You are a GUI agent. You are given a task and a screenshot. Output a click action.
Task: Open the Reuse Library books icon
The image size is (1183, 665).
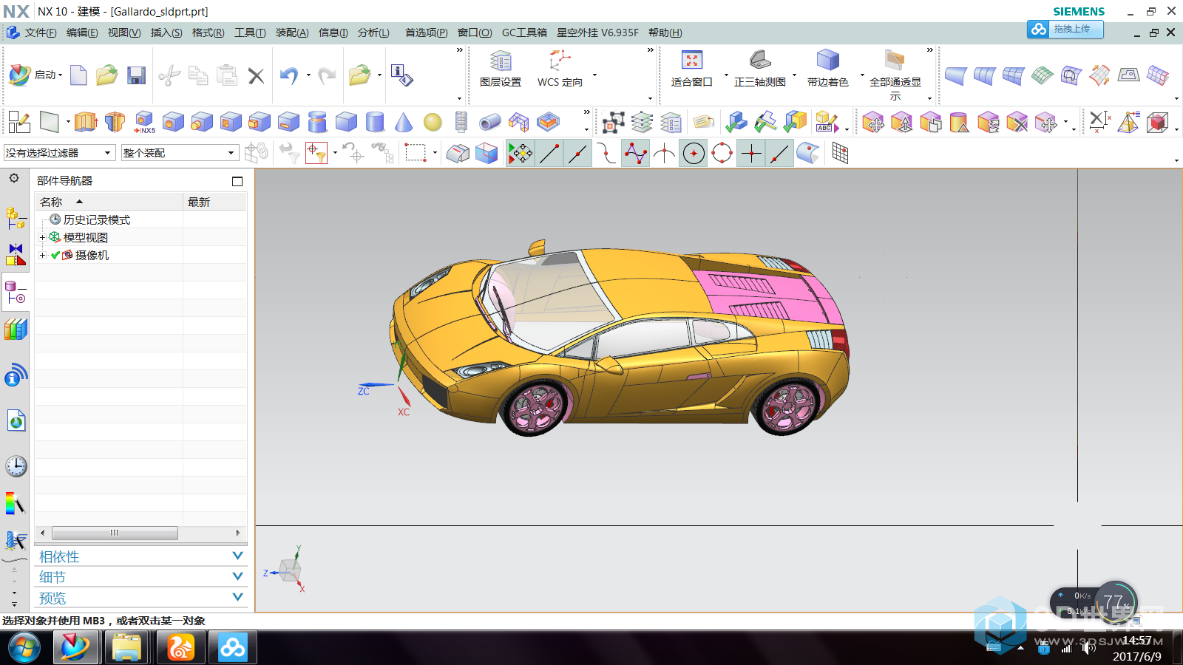click(x=16, y=329)
